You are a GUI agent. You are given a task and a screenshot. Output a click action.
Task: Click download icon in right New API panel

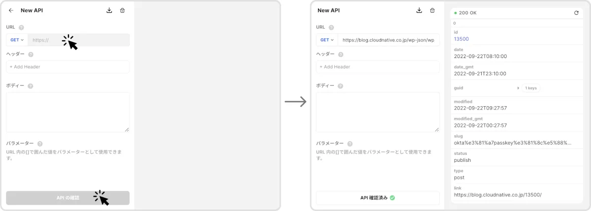click(x=419, y=10)
